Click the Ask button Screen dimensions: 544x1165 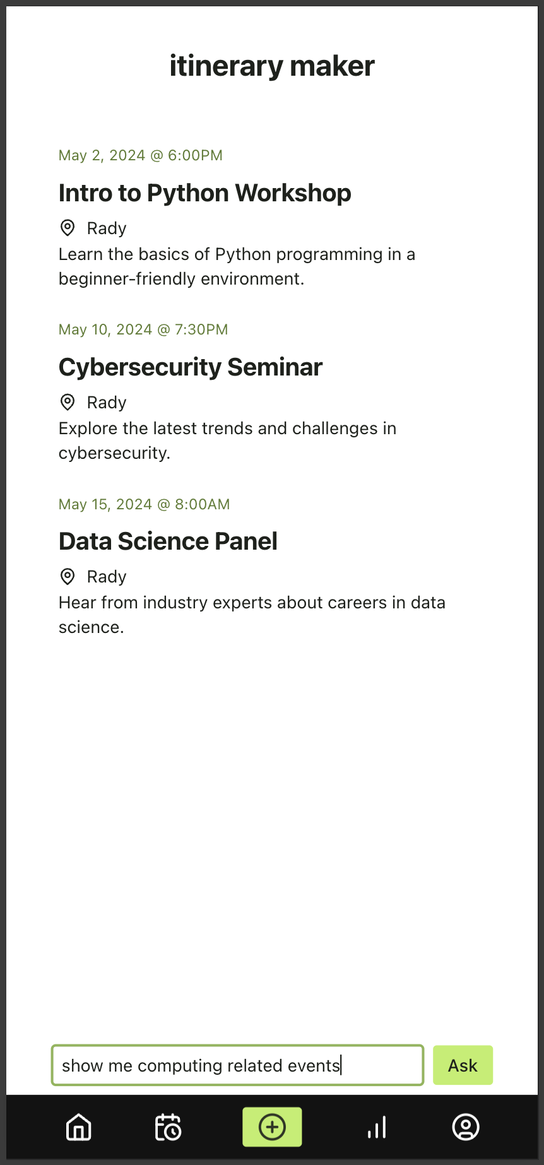point(463,1065)
